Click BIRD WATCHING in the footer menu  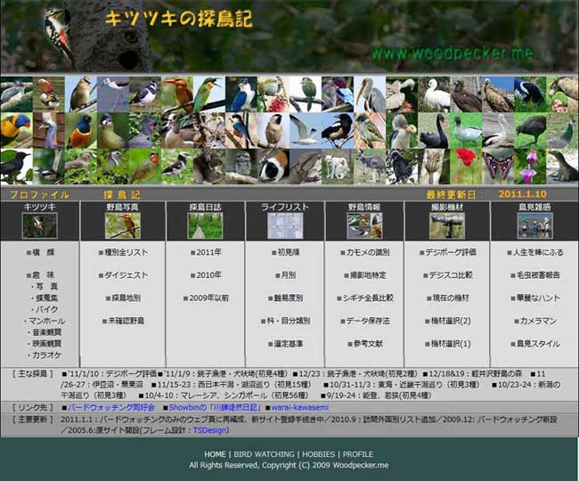(265, 454)
